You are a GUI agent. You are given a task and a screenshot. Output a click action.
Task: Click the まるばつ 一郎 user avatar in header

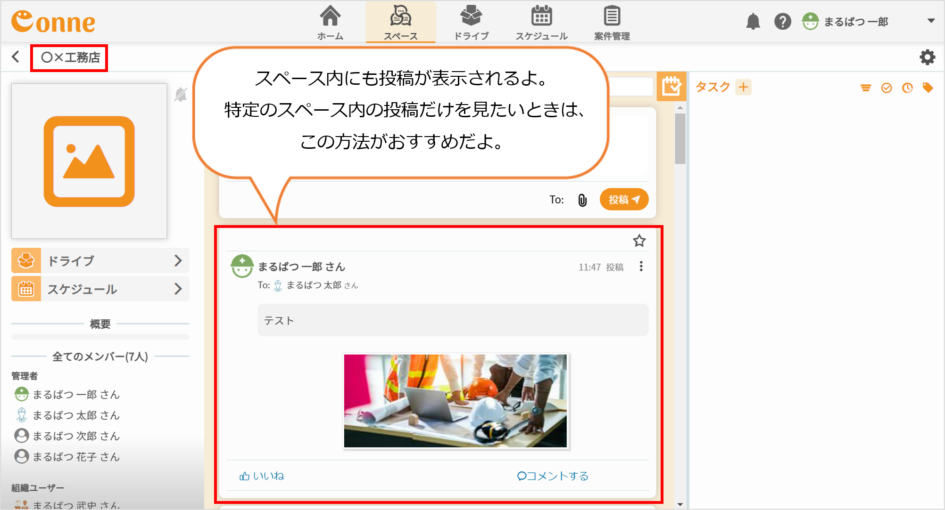click(x=810, y=22)
